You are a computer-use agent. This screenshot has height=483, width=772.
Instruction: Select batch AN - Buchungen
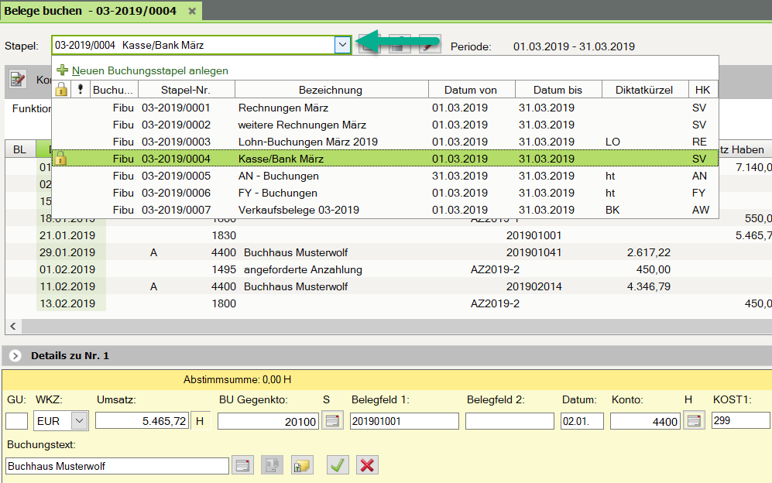pyautogui.click(x=385, y=176)
